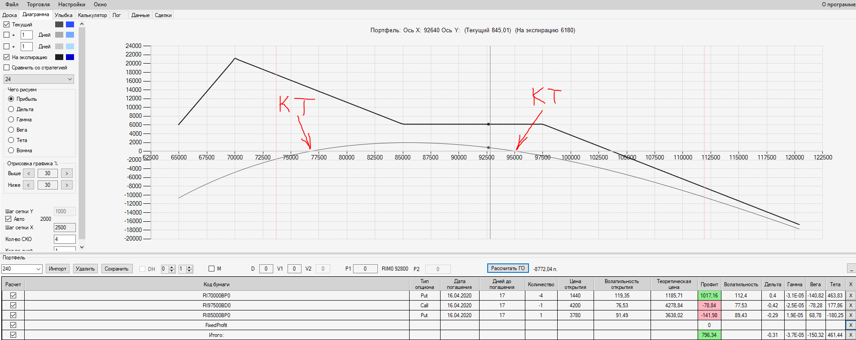Click the Рассчитать ГО button
The height and width of the screenshot is (340, 856).
point(508,268)
